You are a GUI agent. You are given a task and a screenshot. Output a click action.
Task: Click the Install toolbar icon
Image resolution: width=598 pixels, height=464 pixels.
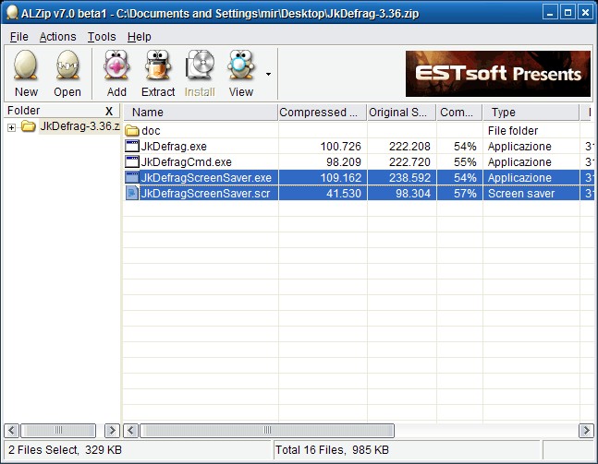point(200,65)
